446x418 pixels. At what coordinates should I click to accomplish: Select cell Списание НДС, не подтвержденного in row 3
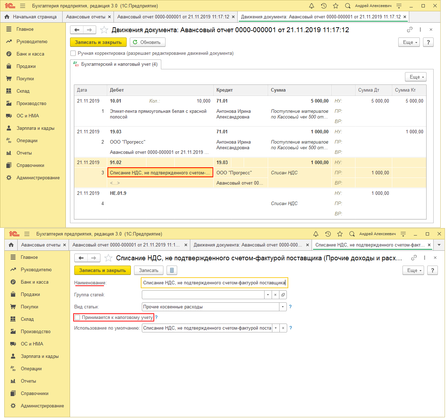click(x=160, y=173)
